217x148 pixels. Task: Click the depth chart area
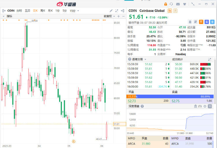(170, 122)
